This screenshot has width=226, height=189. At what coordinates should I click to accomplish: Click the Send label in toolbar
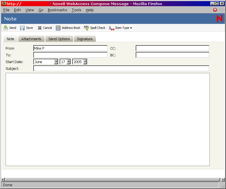(x=13, y=28)
